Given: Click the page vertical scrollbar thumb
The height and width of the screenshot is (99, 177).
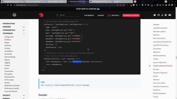Looking at the screenshot, I should click(176, 57).
